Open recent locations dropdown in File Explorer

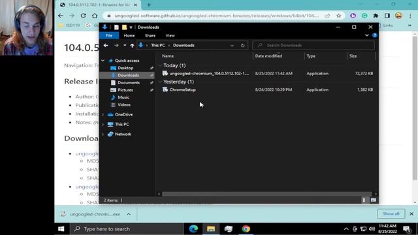[x=125, y=46]
